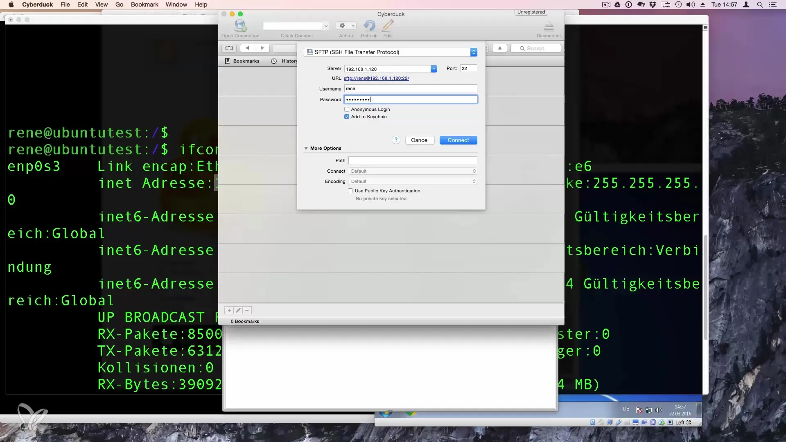786x442 pixels.
Task: Click the Google Drive menu bar icon
Action: [x=617, y=5]
